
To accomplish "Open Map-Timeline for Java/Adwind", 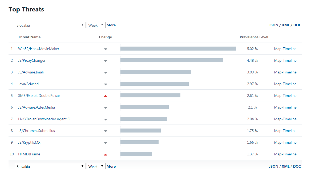I will [x=285, y=84].
